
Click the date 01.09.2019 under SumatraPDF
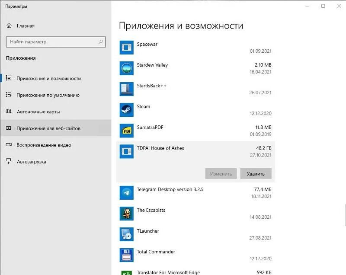[261, 134]
